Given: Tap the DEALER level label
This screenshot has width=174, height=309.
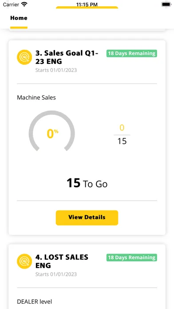Looking at the screenshot, I should 34,301.
